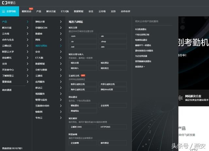Open the 企业邮箱 option

pos(83,143)
